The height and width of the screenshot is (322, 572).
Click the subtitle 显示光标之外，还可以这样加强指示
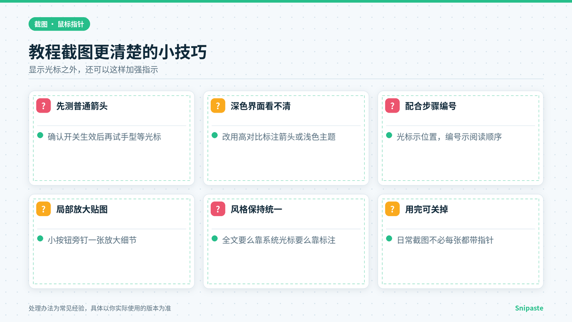click(x=93, y=69)
